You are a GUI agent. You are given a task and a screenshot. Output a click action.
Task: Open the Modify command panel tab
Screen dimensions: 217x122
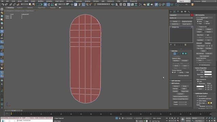click(174, 12)
